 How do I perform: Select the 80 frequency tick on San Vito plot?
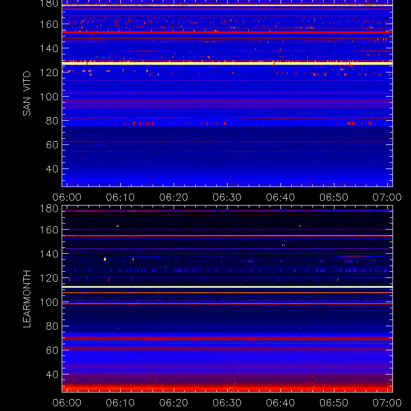52,121
